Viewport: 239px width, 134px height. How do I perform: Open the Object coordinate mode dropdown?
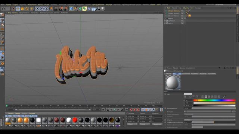pyautogui.click(x=132, y=124)
